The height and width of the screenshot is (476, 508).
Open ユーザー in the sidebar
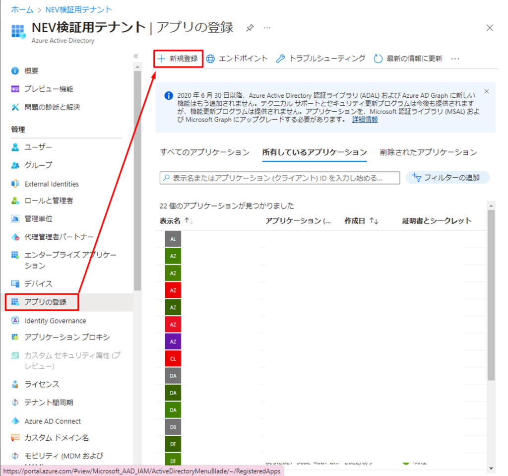(x=38, y=147)
